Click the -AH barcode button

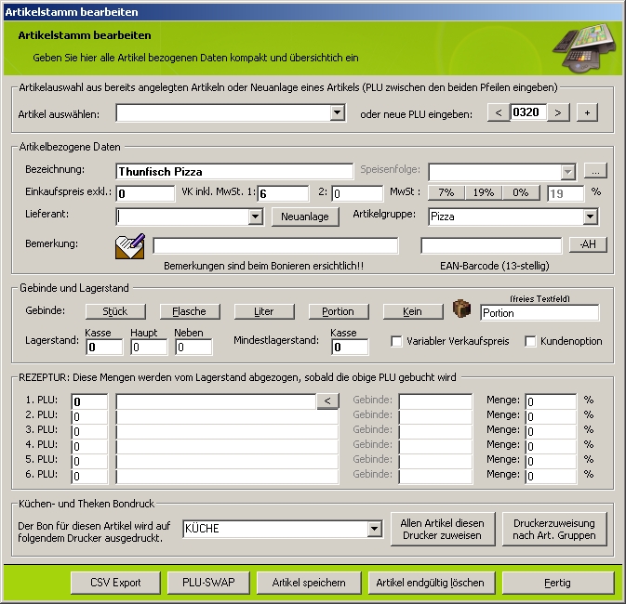[588, 244]
